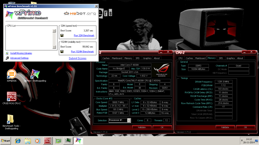Run the 1024M Benchmark
The width and height of the screenshot is (259, 145).
pyautogui.click(x=82, y=52)
